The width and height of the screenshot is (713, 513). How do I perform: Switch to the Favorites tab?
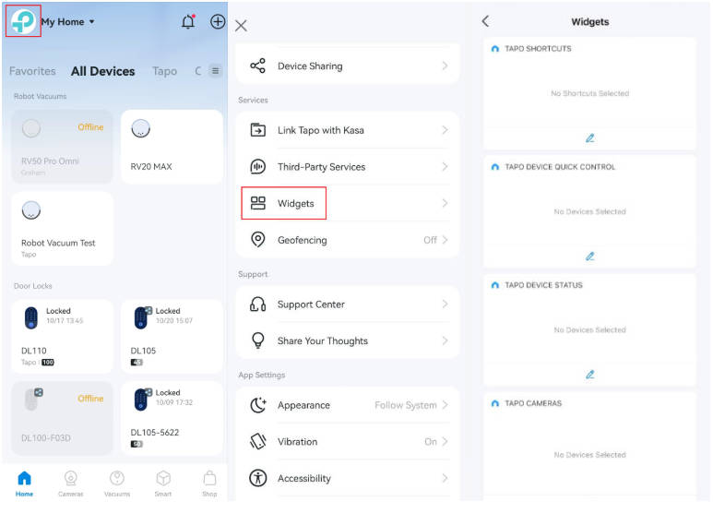(x=32, y=71)
